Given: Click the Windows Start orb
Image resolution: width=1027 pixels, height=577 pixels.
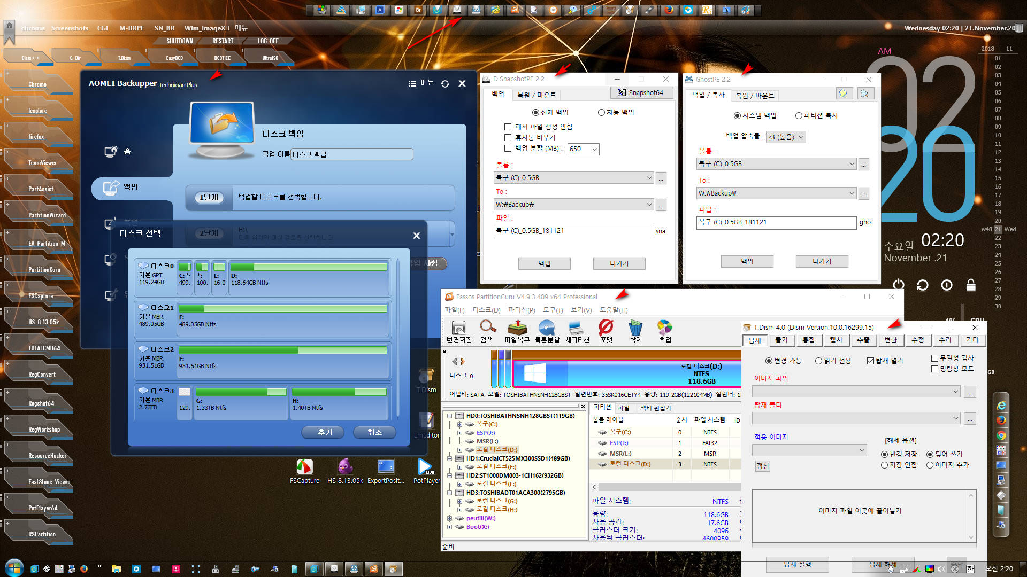Looking at the screenshot, I should click(14, 568).
